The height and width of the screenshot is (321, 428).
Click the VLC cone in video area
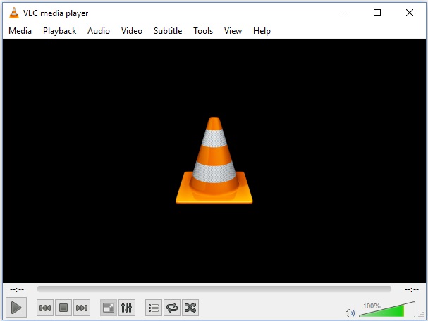pos(214,160)
